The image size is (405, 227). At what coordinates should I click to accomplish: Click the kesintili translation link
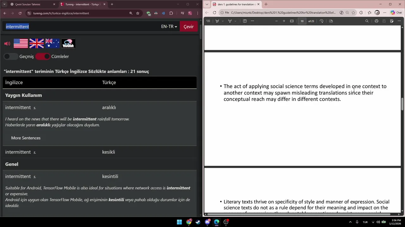(x=110, y=176)
